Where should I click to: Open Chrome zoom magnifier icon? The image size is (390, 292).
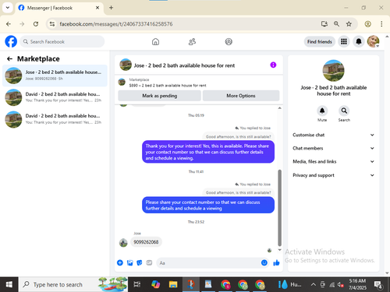click(x=336, y=24)
